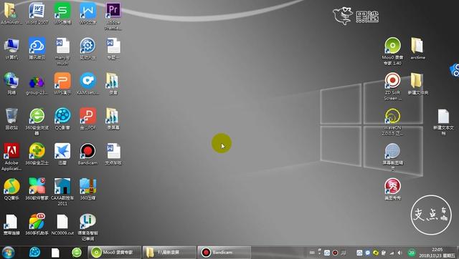
Task: Launch the Xunlei blue bird shortcut
Action: pos(62,154)
